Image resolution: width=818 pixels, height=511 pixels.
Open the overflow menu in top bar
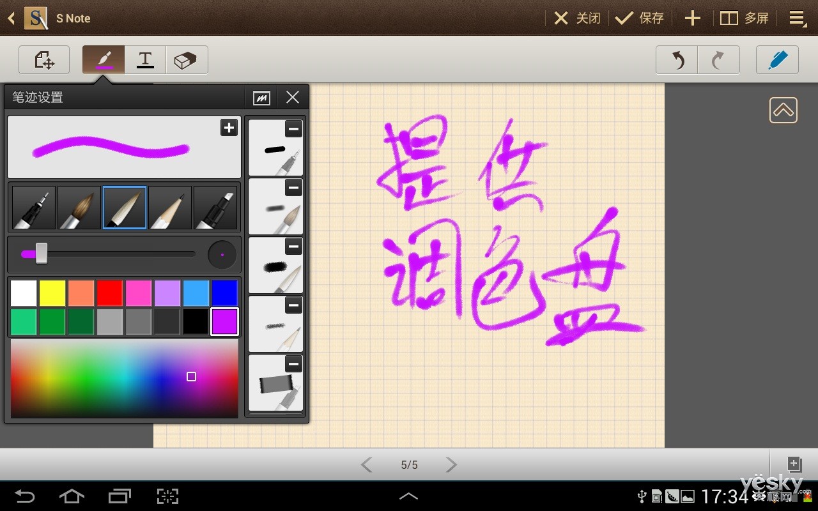797,18
